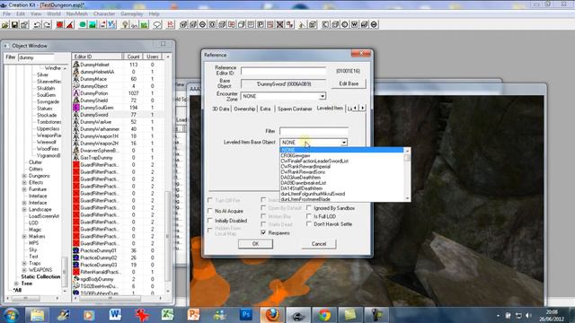Open File Explorer from the taskbar

click(x=37, y=315)
